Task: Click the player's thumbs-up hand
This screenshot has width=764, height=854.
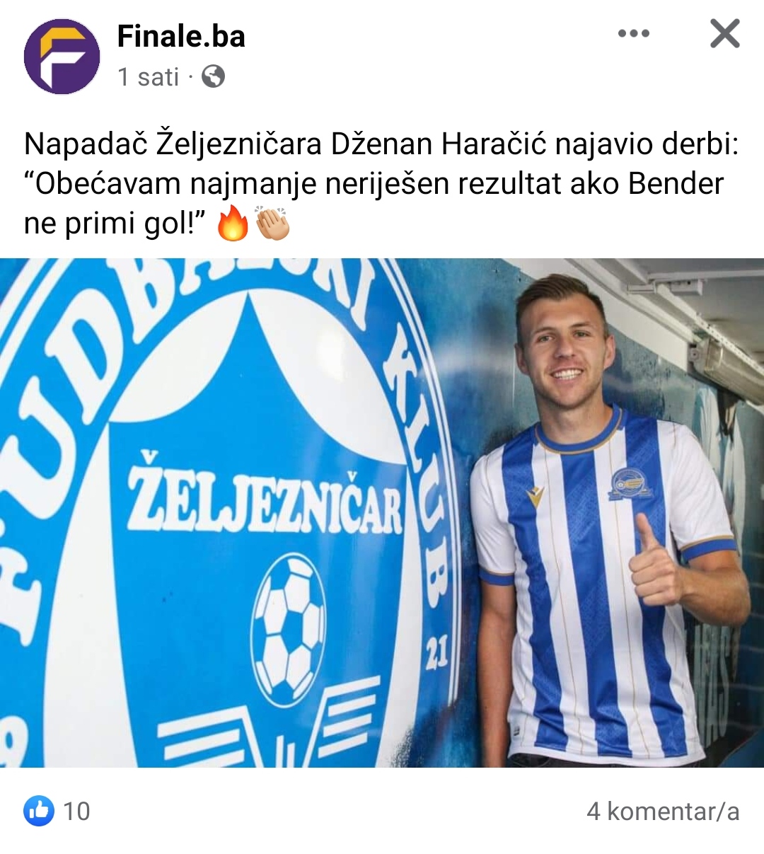Action: (655, 562)
